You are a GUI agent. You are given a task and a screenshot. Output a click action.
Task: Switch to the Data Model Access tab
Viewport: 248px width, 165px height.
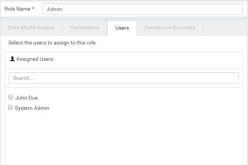[x=31, y=28]
